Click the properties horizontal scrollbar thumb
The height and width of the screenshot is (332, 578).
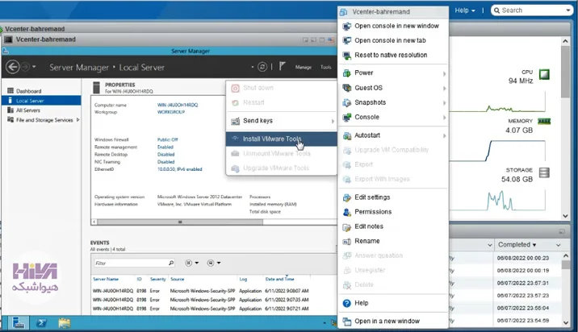(x=180, y=222)
